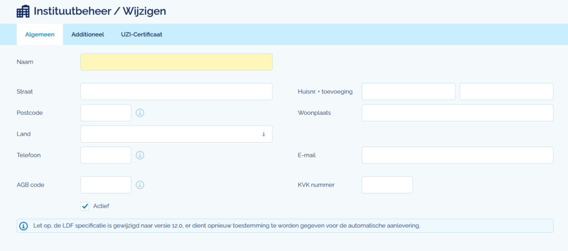Viewport: 568px width, 251px height.
Task: Uncheck the Actief checkbox
Action: click(x=85, y=206)
